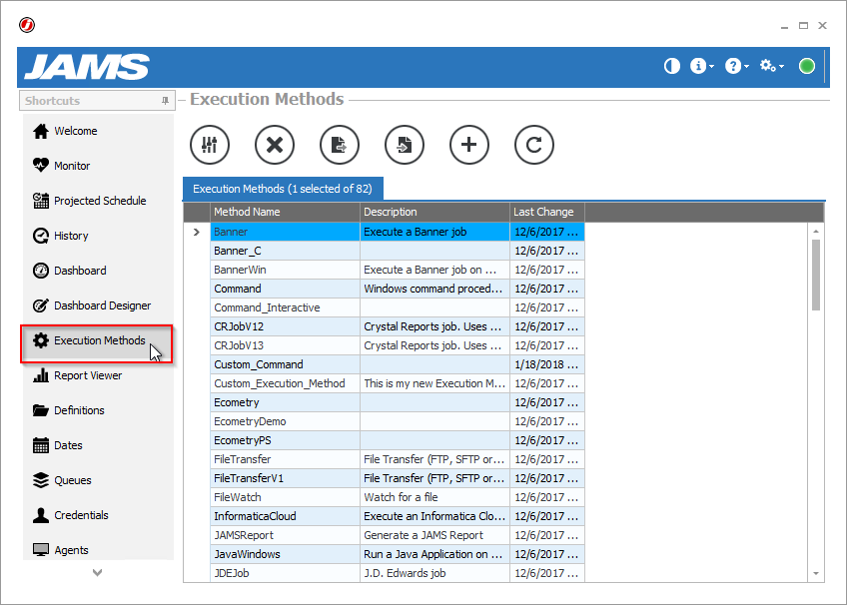The image size is (847, 605).
Task: Select the InformaticaCloud method row
Action: tap(398, 516)
